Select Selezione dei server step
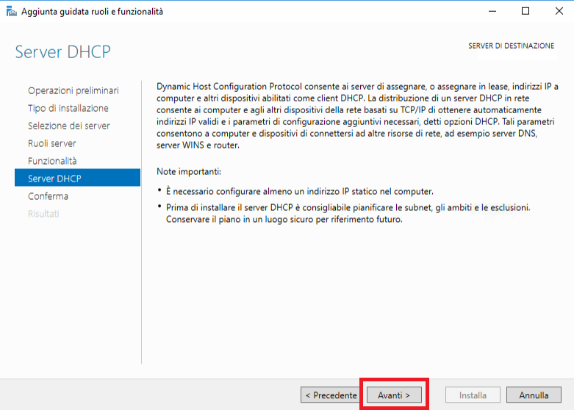 (69, 126)
